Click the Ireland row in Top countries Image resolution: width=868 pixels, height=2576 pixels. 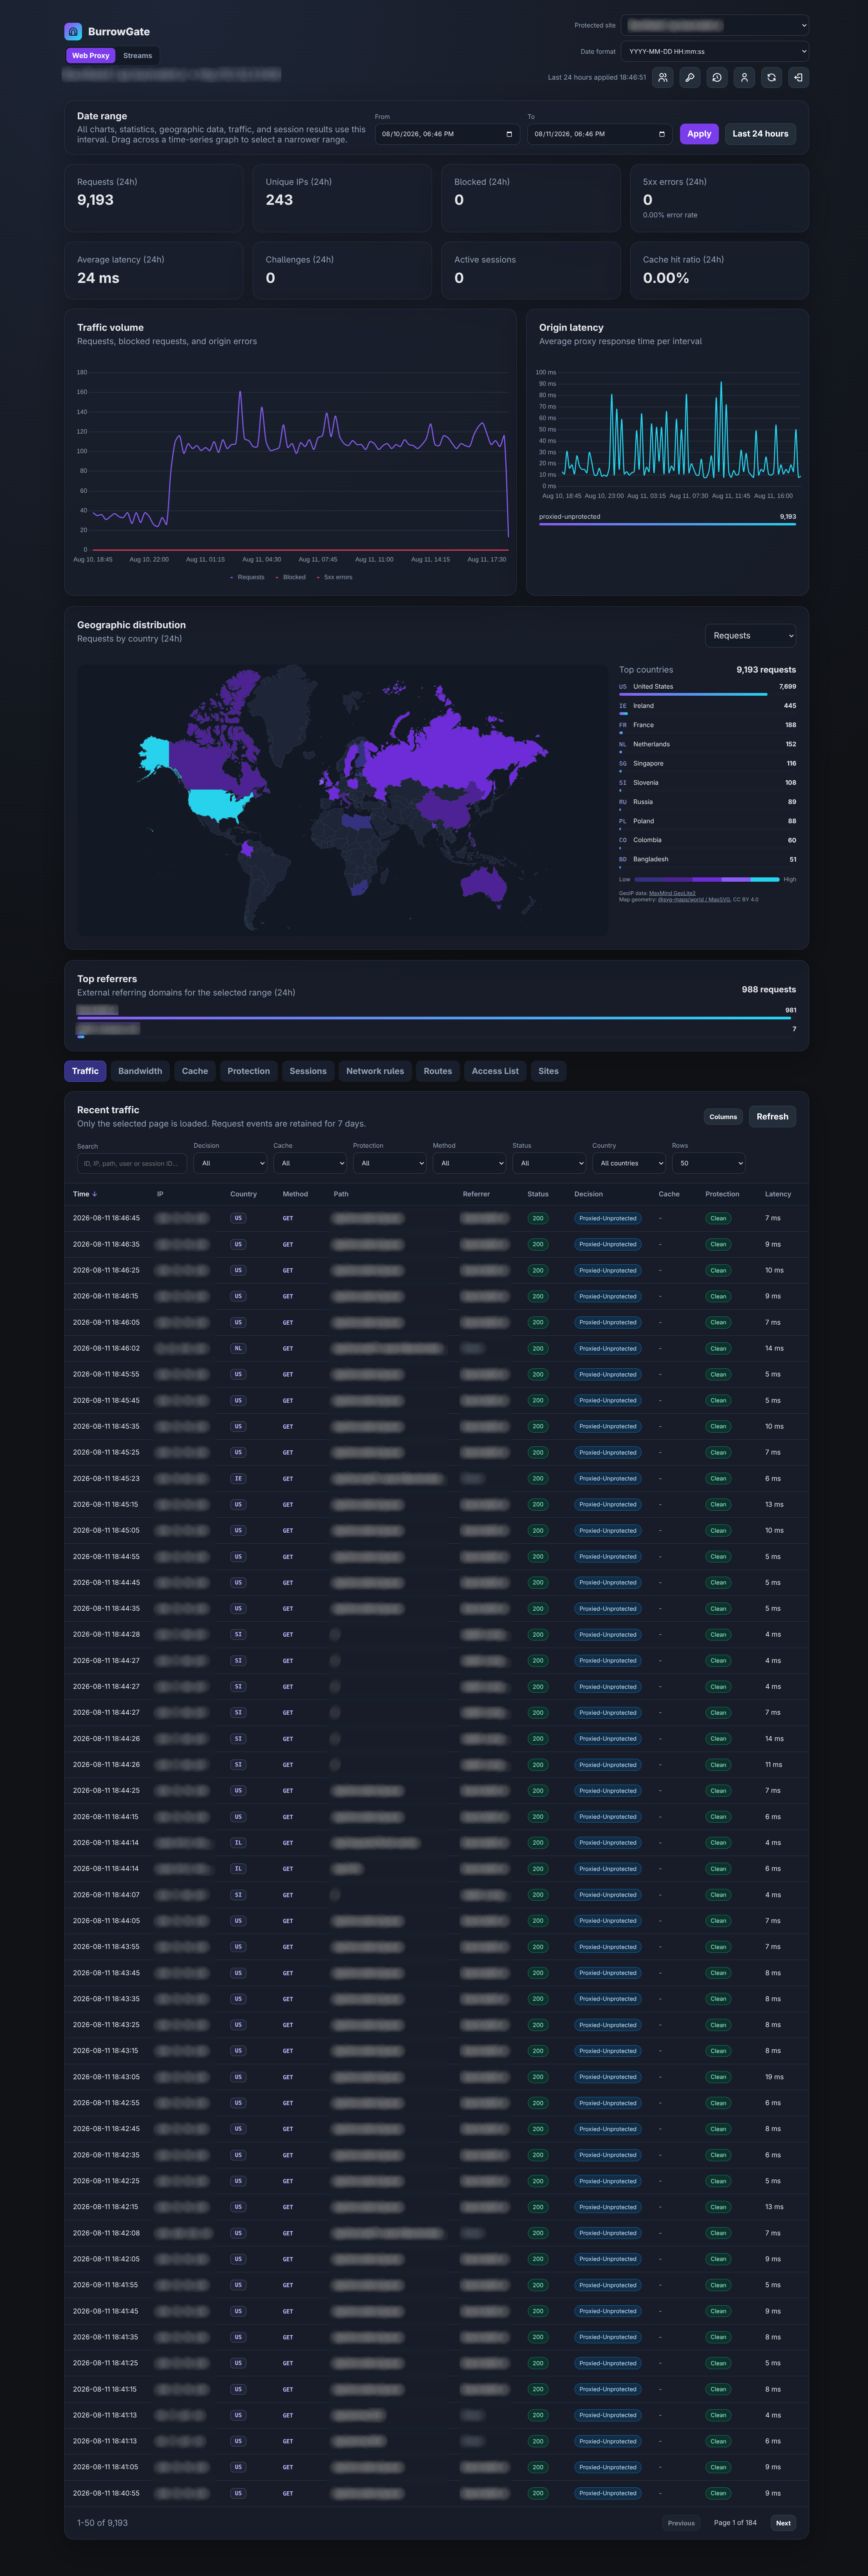tap(708, 707)
